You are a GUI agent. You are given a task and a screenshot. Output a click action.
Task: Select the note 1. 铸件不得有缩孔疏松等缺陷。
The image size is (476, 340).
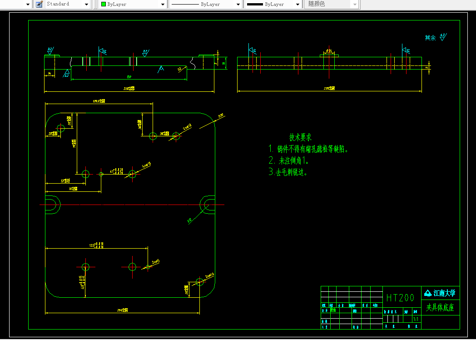point(308,149)
